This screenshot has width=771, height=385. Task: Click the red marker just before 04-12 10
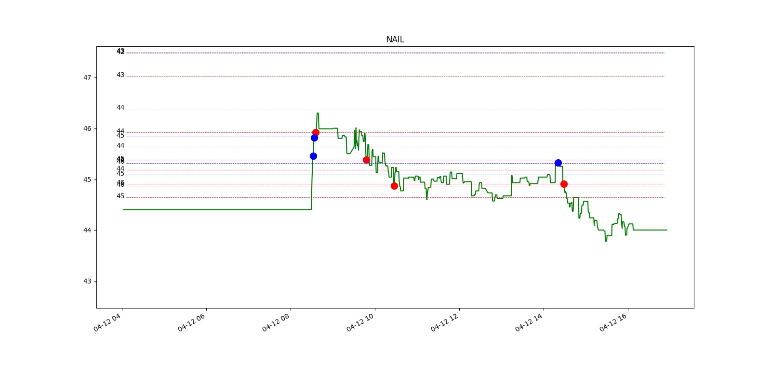[366, 160]
